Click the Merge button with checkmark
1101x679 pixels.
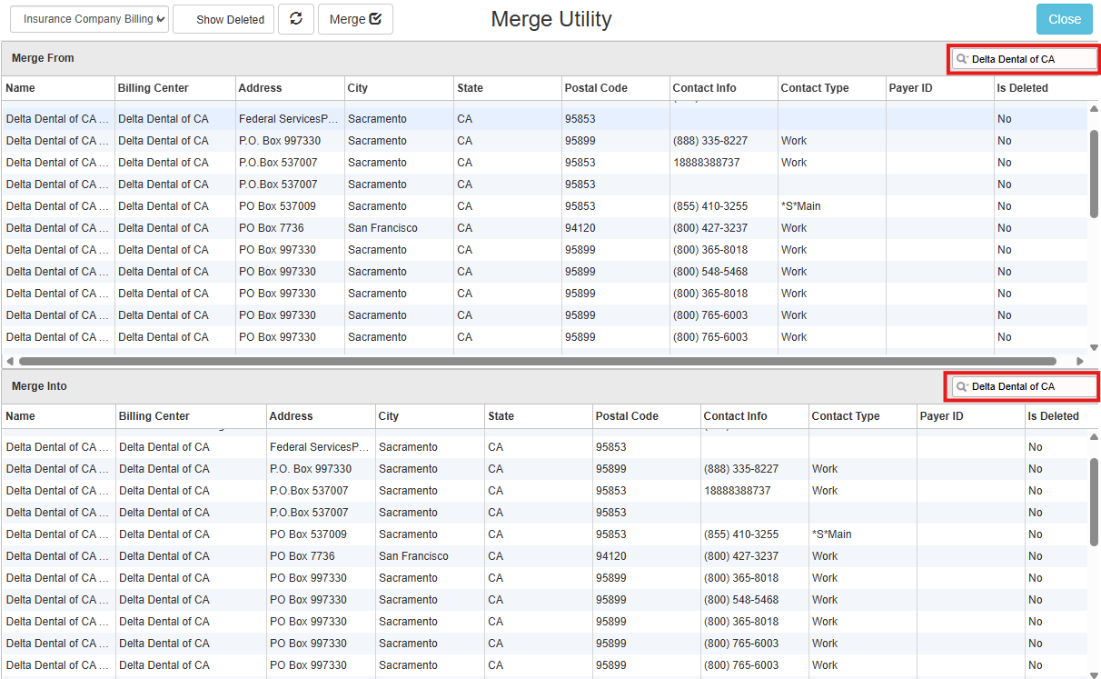tap(355, 19)
